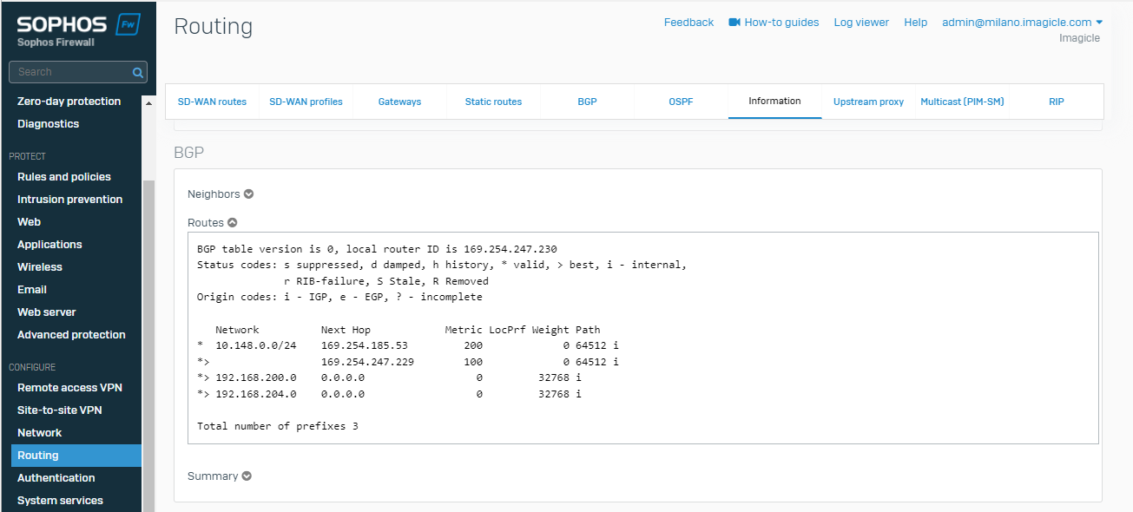The width and height of the screenshot is (1133, 512).
Task: Open Site-to-site VPN in the sidebar
Action: pyautogui.click(x=59, y=410)
